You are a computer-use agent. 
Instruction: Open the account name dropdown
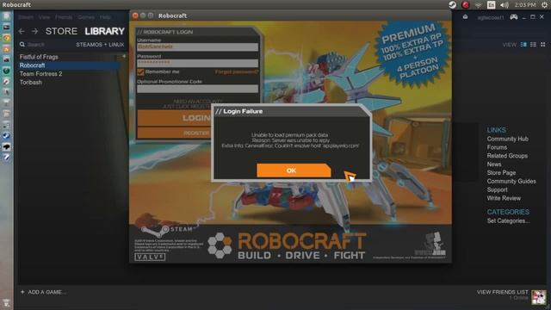(x=490, y=17)
